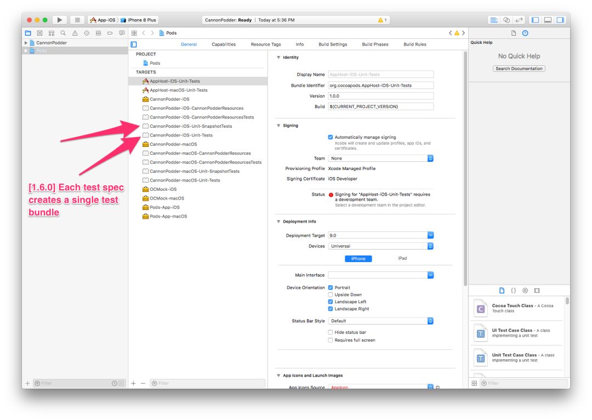Toggle the Landscape Right checkbox
Screen dimensions: 592x420
pyautogui.click(x=331, y=309)
